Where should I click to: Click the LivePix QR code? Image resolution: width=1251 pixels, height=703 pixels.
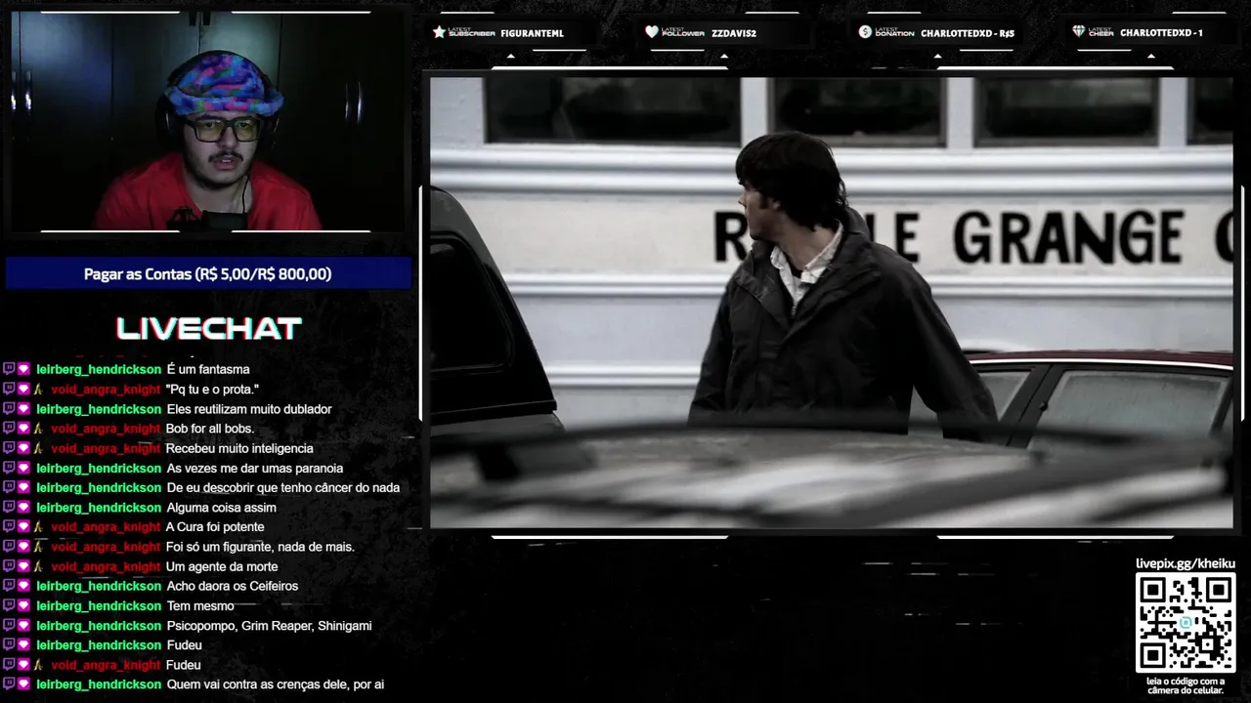pyautogui.click(x=1186, y=623)
